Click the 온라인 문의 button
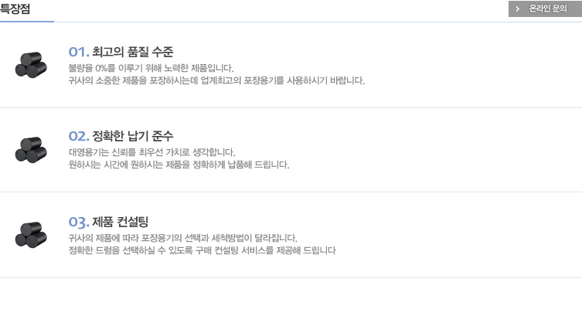 [545, 8]
